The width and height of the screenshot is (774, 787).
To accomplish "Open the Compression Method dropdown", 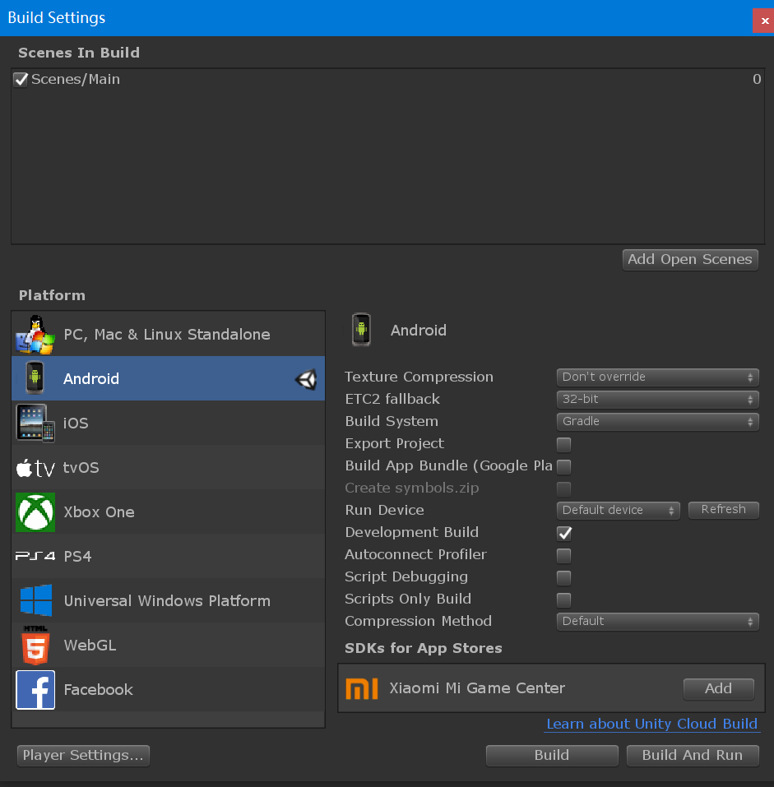I will click(657, 622).
